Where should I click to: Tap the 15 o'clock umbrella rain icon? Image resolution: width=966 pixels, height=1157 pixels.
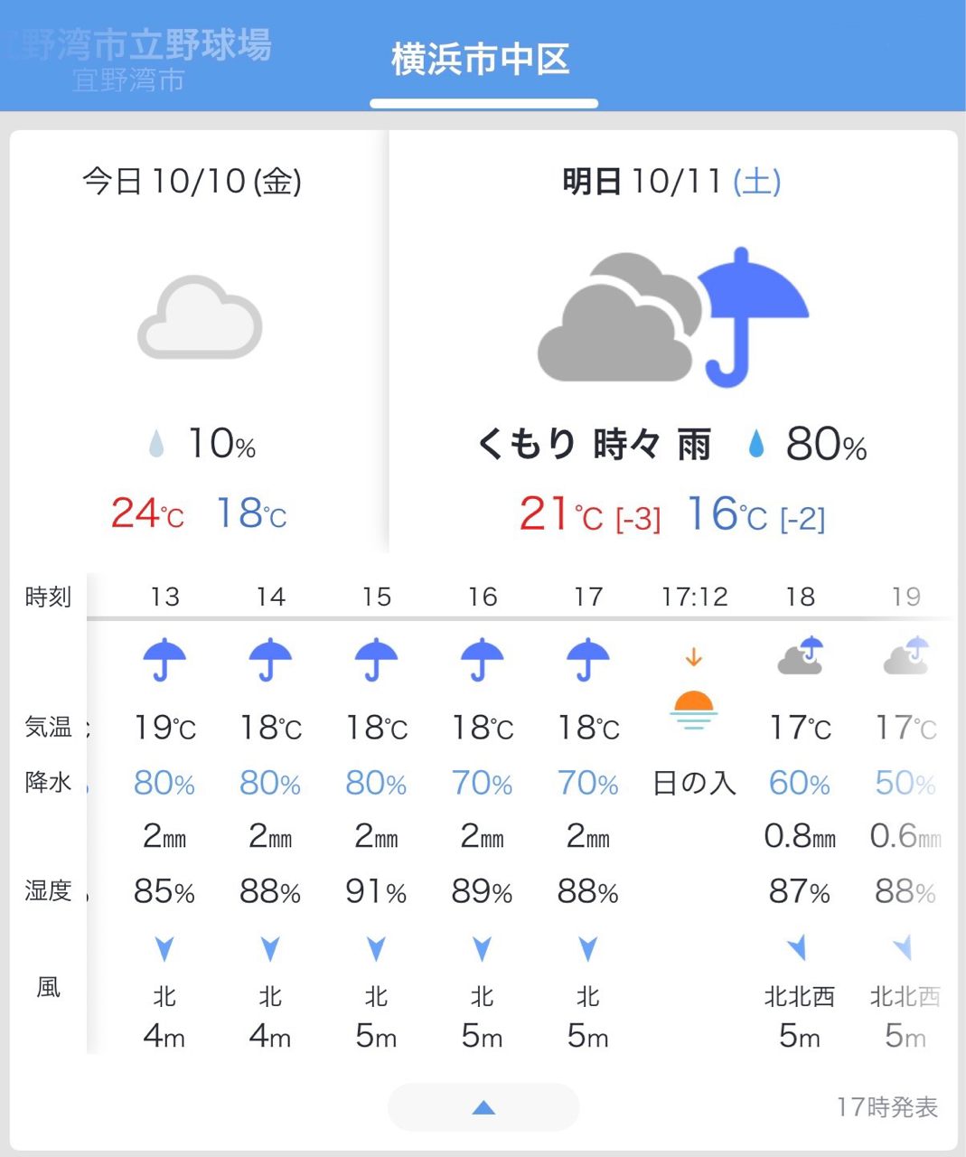click(376, 659)
